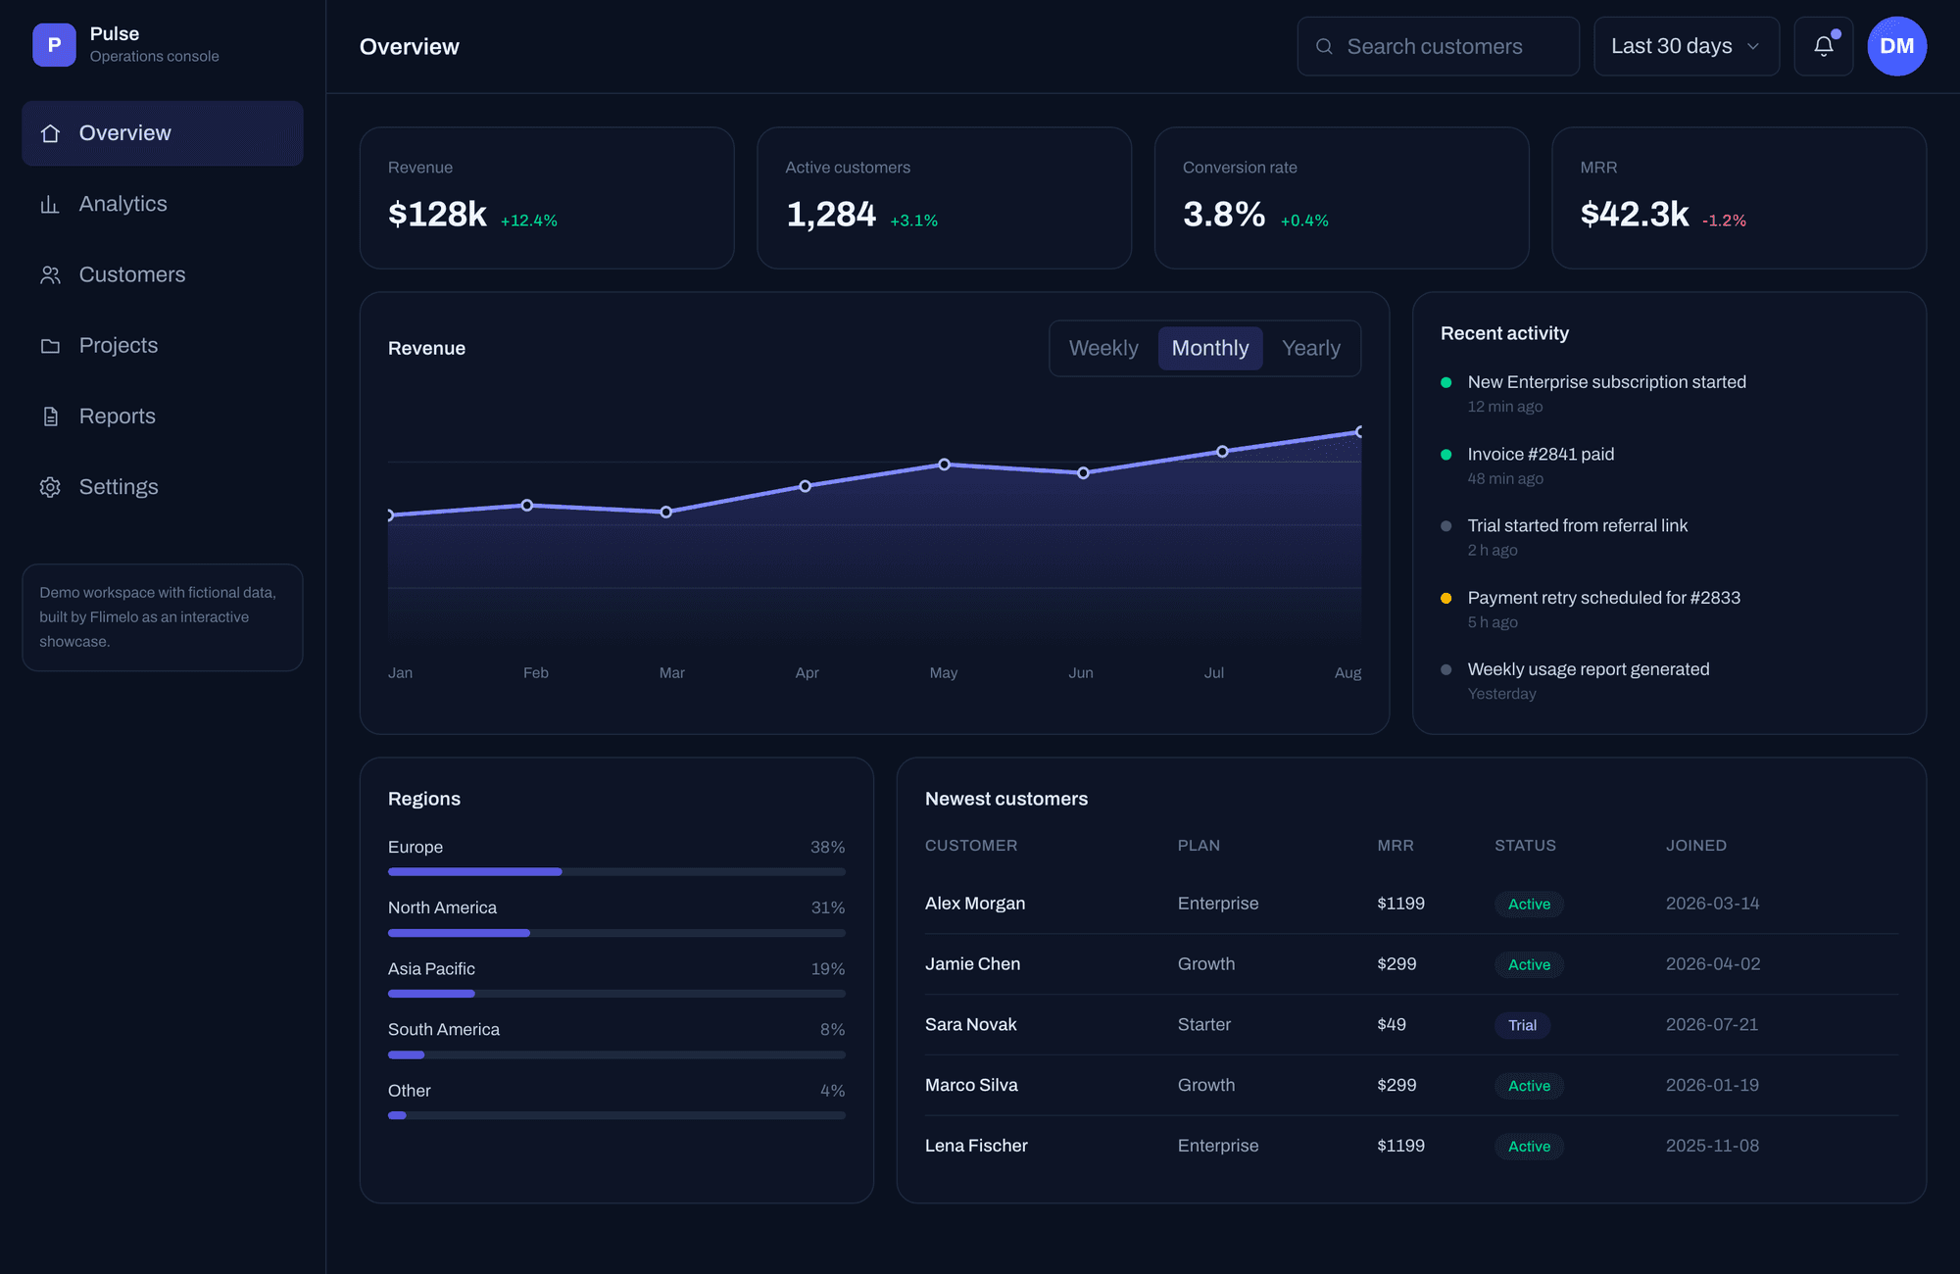The height and width of the screenshot is (1274, 1960).
Task: Focus the Search customers field
Action: (1439, 46)
